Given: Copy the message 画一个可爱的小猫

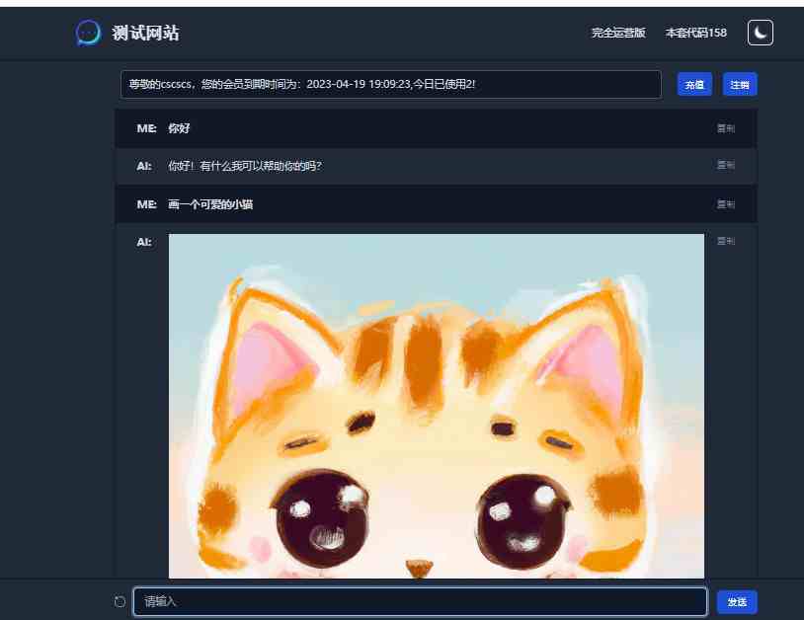Looking at the screenshot, I should point(725,204).
